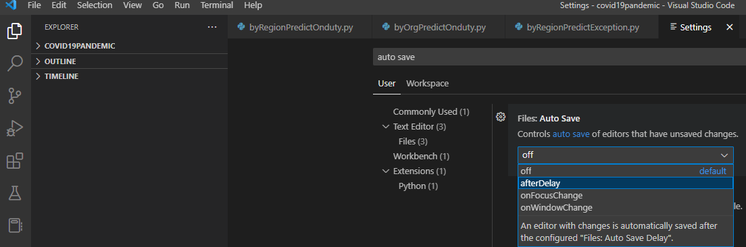The image size is (746, 247).
Task: Click the Auto Save dropdown arrow
Action: 724,155
